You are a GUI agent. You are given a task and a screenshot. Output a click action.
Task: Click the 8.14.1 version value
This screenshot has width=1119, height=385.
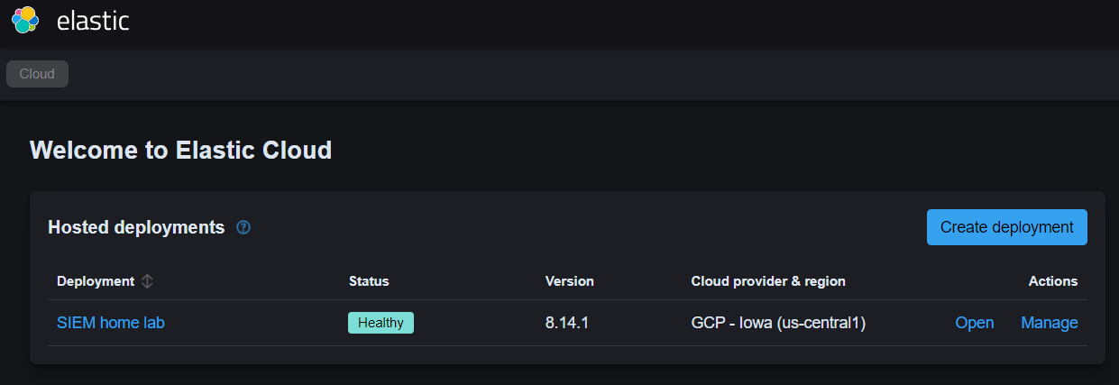[x=567, y=323]
